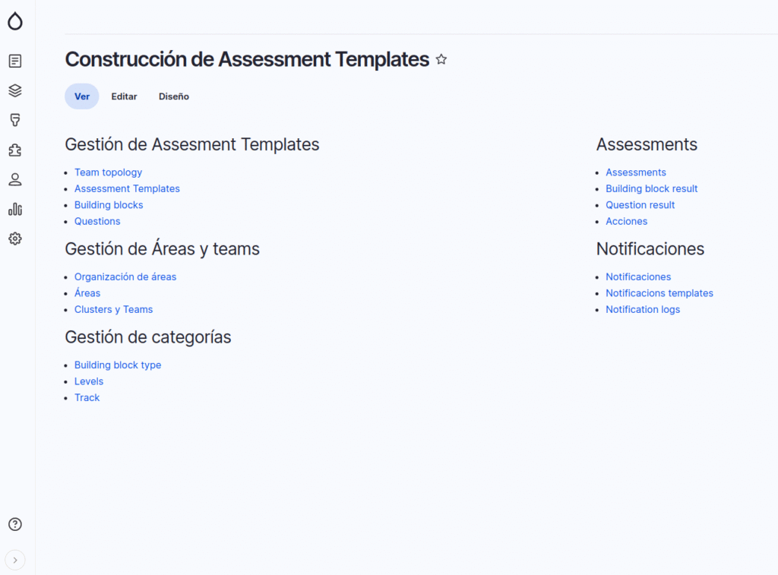Open the Extend puzzle-piece icon
778x575 pixels.
tap(15, 150)
